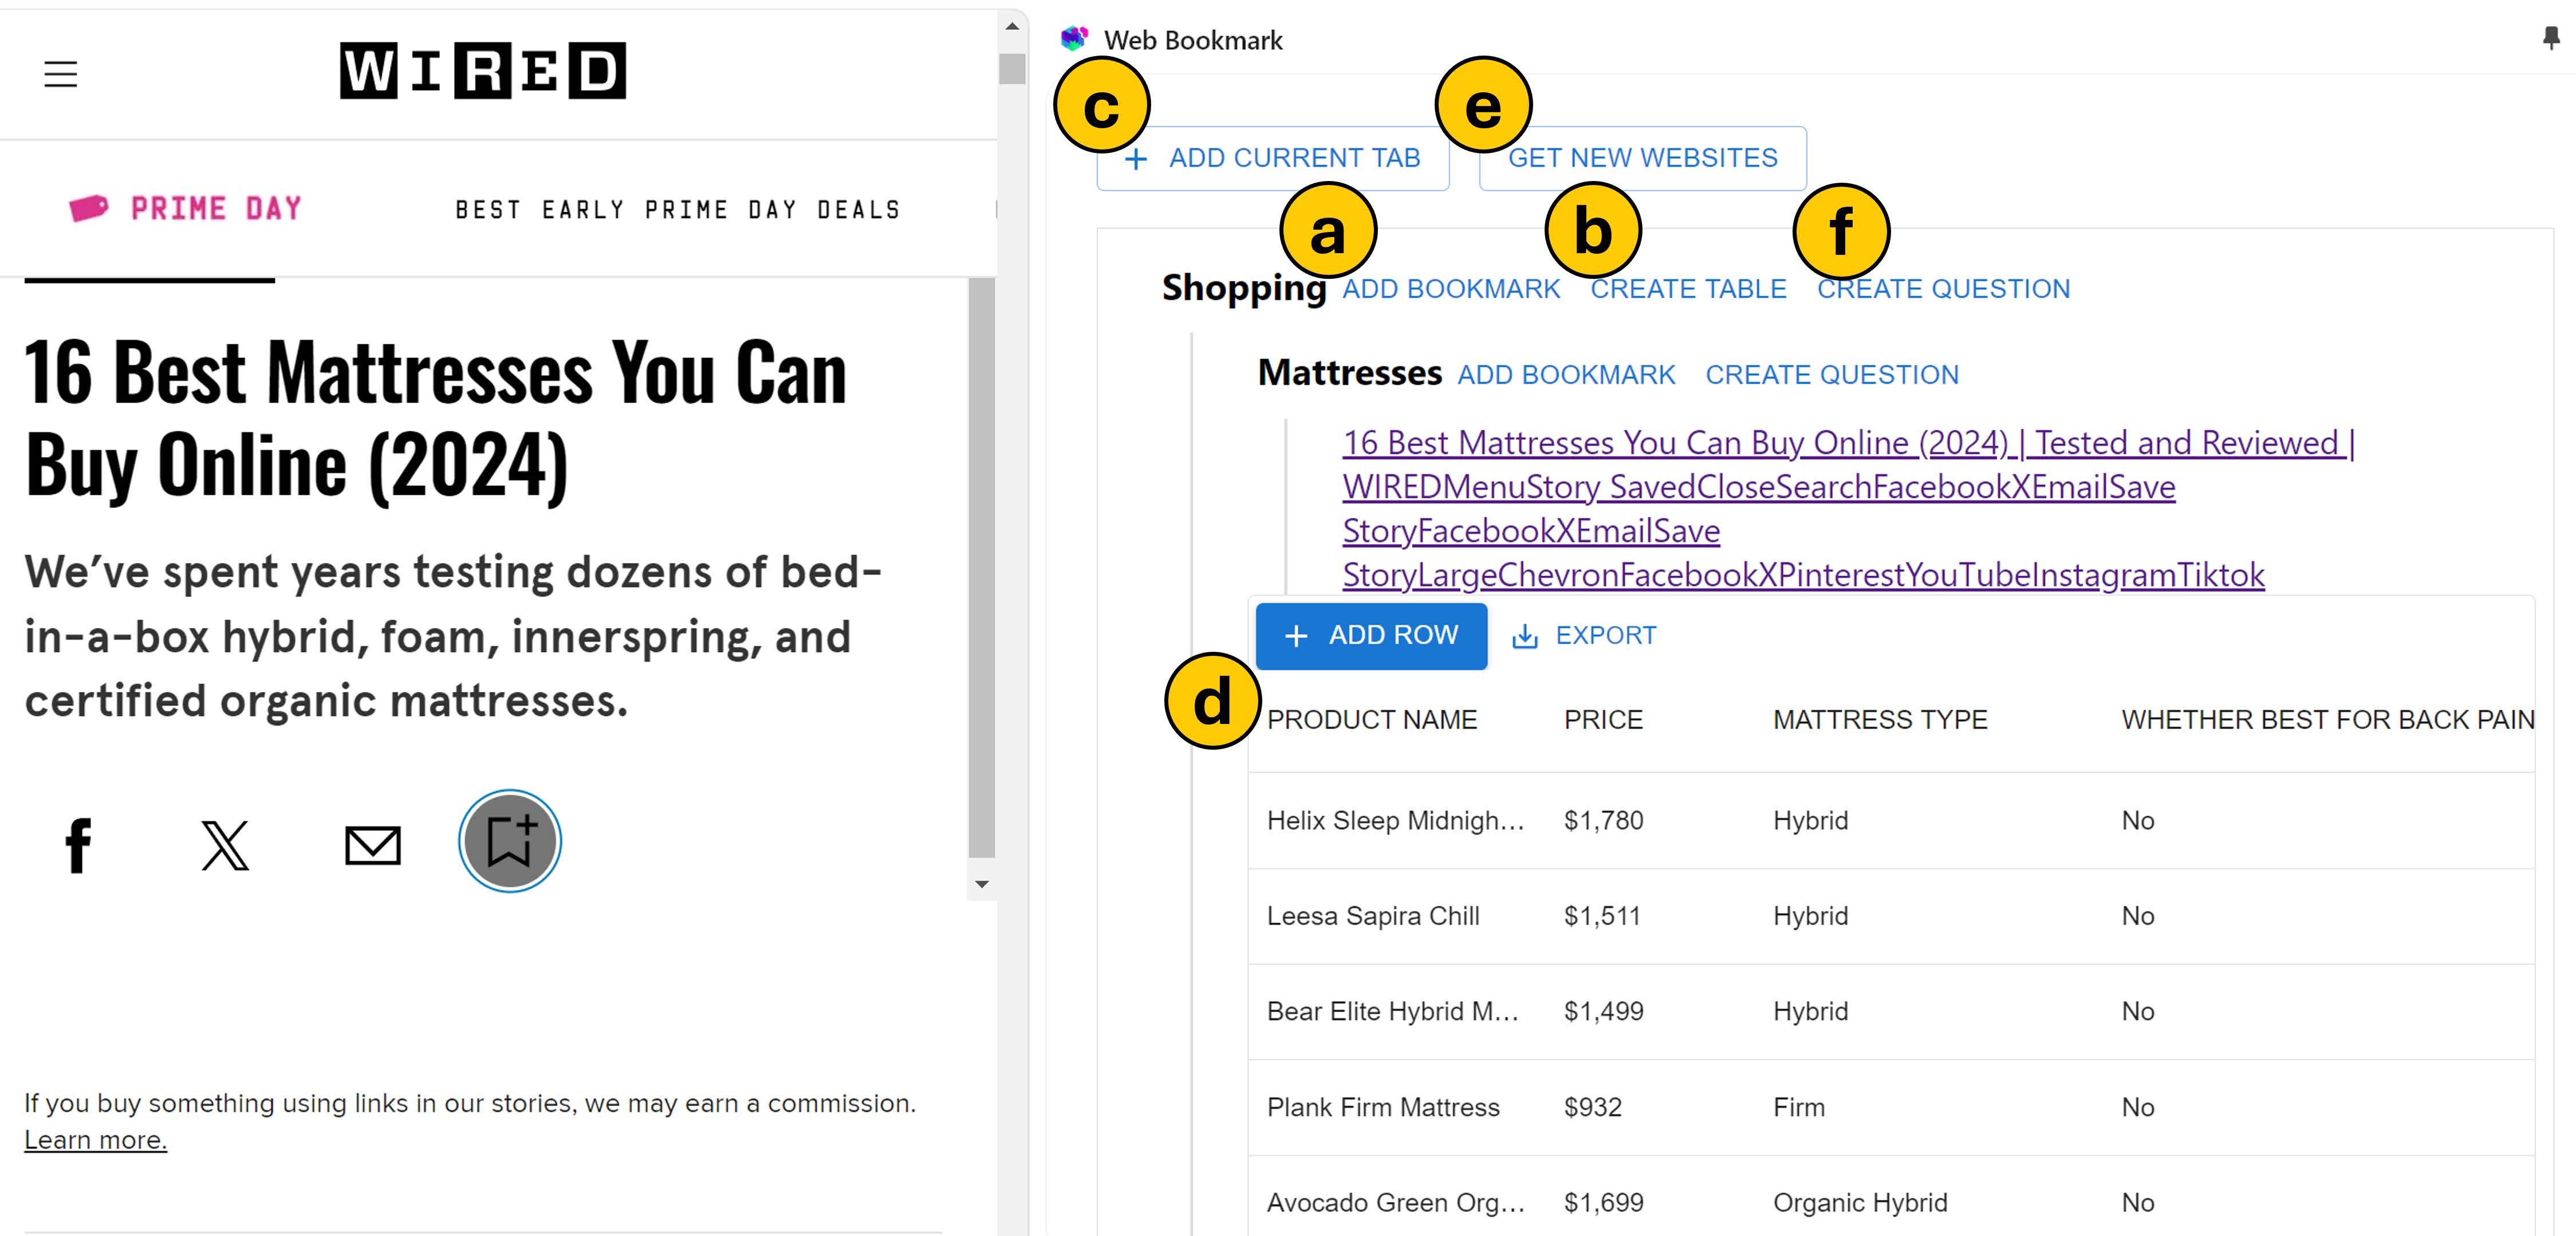Click the Learn more link
The width and height of the screenshot is (2576, 1236).
pyautogui.click(x=95, y=1140)
